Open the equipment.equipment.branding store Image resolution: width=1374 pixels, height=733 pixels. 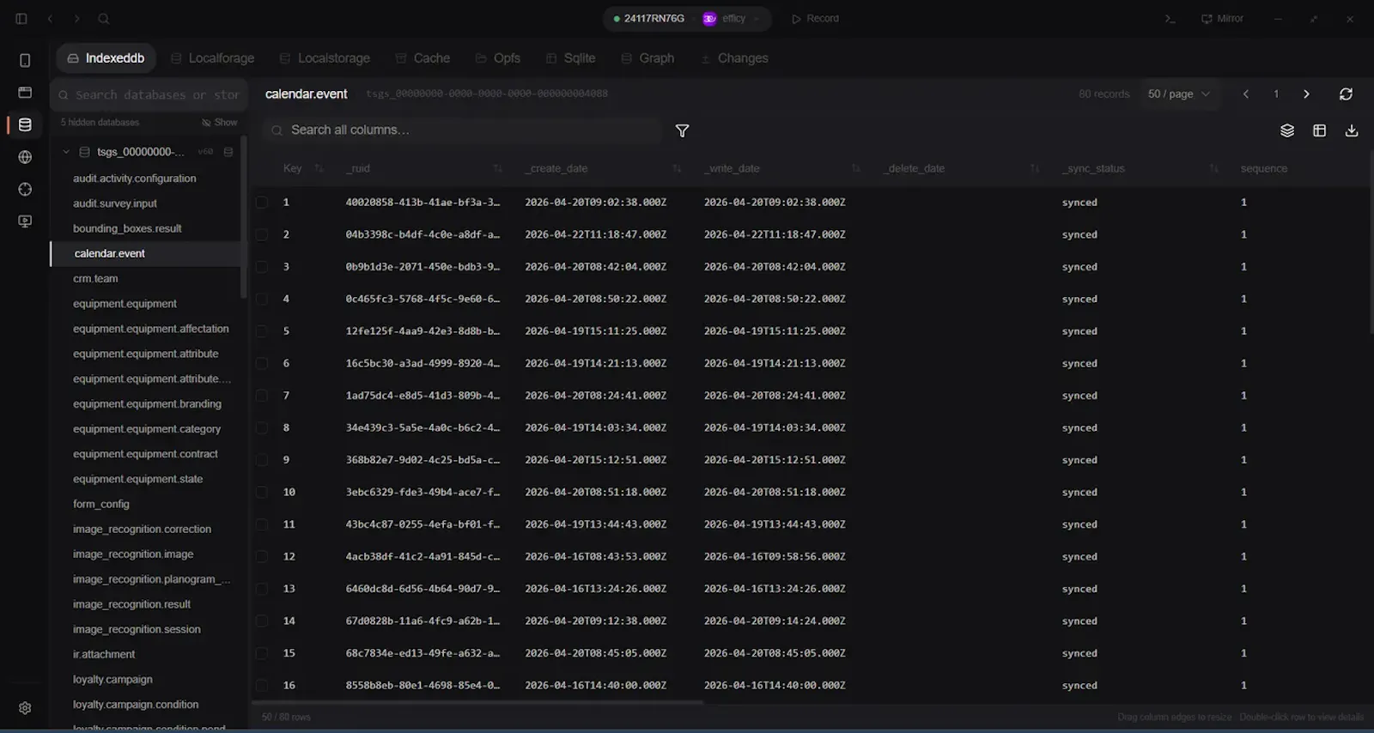point(146,404)
